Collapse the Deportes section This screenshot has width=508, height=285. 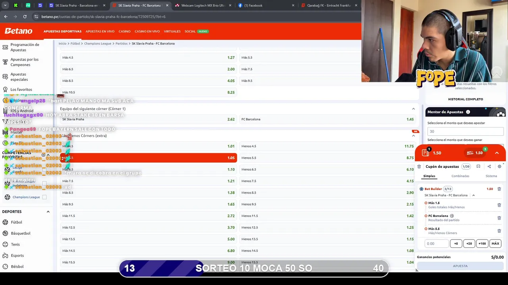pos(48,212)
